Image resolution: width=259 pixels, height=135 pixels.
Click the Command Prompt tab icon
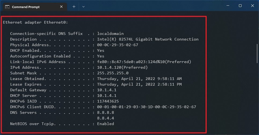[x=8, y=7]
